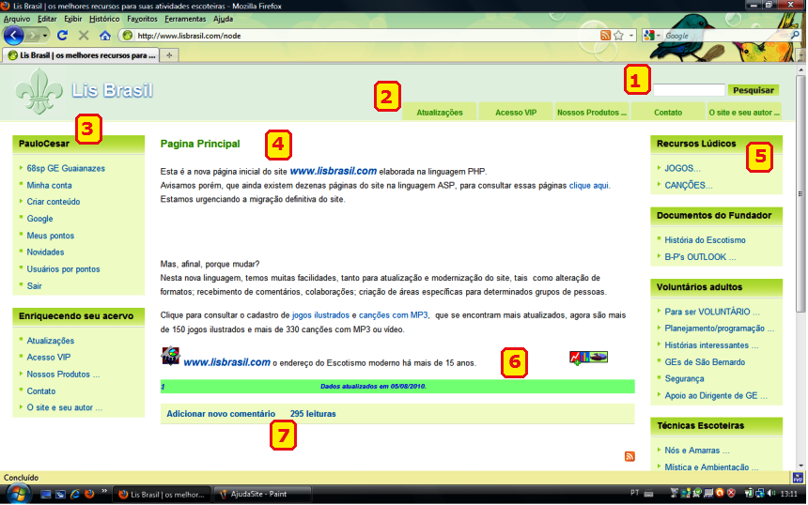808x505 pixels.
Task: Go back with the browser Back arrow
Action: 13,36
